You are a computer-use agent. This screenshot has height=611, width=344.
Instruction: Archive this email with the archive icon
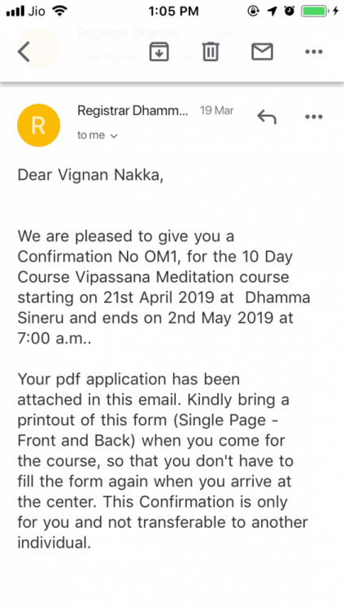click(x=159, y=52)
